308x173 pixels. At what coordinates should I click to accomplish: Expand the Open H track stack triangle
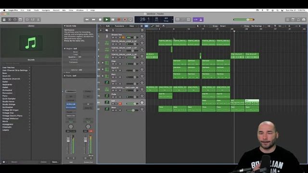coord(103,69)
